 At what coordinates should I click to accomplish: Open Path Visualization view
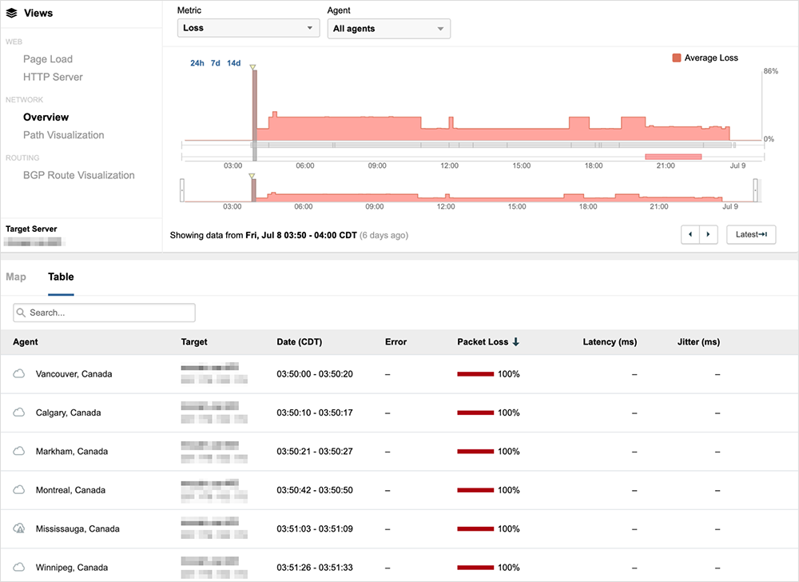64,135
